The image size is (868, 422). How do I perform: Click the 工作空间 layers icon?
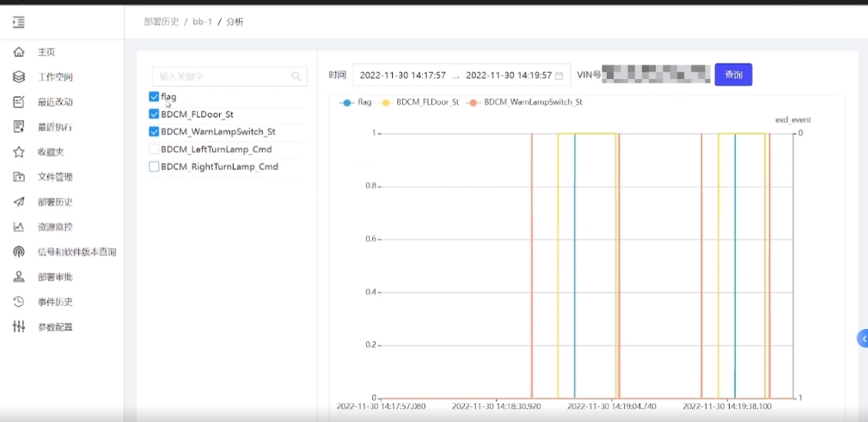tap(19, 77)
